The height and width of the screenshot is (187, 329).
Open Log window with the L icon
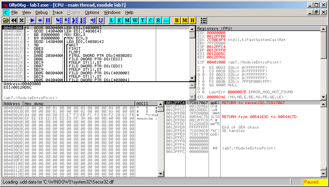(x=111, y=20)
